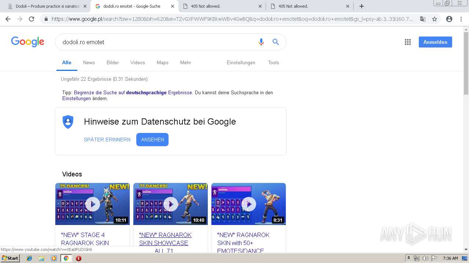Play the 8:31 Ragnarok emotes video
The height and width of the screenshot is (263, 469).
(248, 204)
